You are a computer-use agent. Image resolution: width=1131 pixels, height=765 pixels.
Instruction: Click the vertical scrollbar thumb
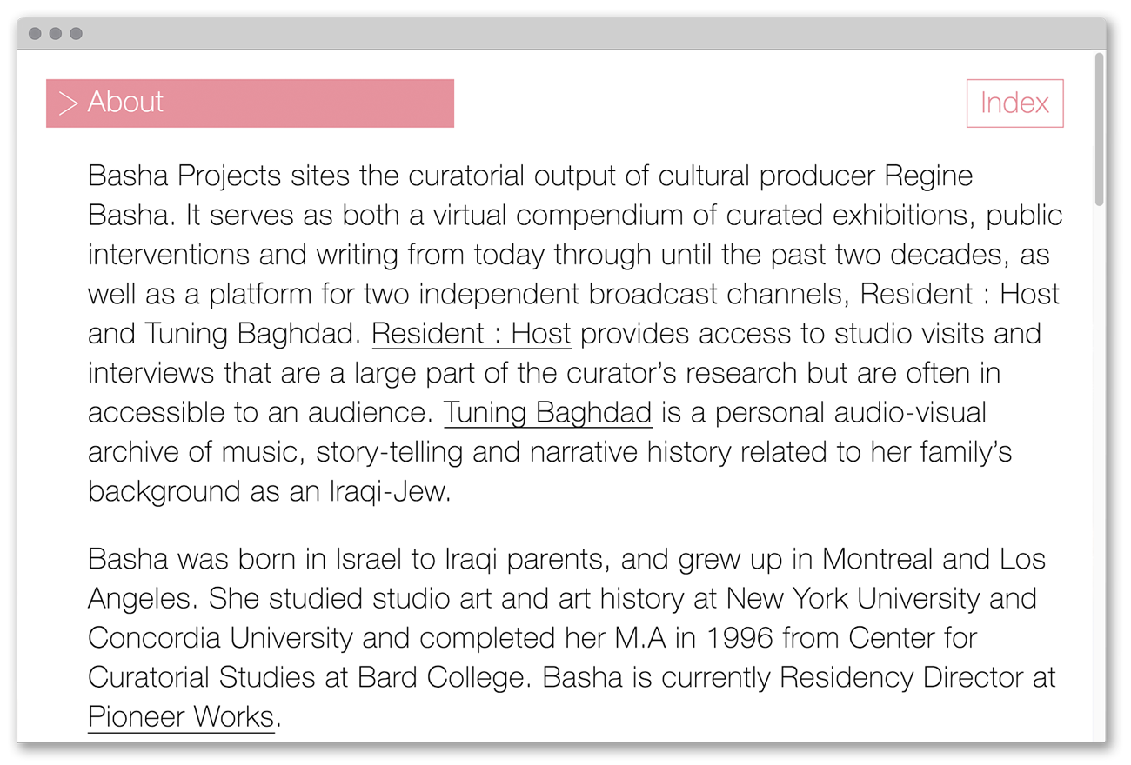tap(1099, 130)
